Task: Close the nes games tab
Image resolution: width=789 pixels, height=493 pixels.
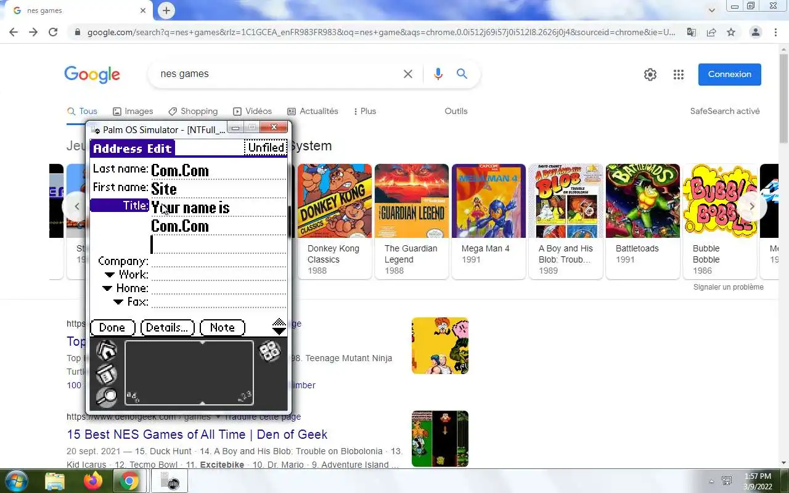Action: tap(143, 10)
